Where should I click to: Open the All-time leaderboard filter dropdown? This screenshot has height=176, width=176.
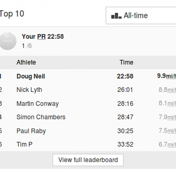pos(141,15)
